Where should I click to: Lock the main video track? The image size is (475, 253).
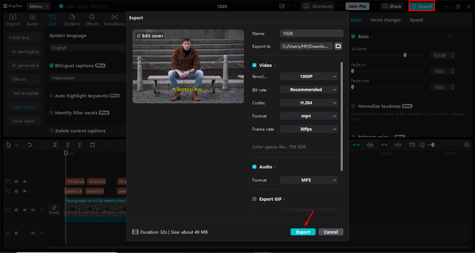(x=16, y=210)
